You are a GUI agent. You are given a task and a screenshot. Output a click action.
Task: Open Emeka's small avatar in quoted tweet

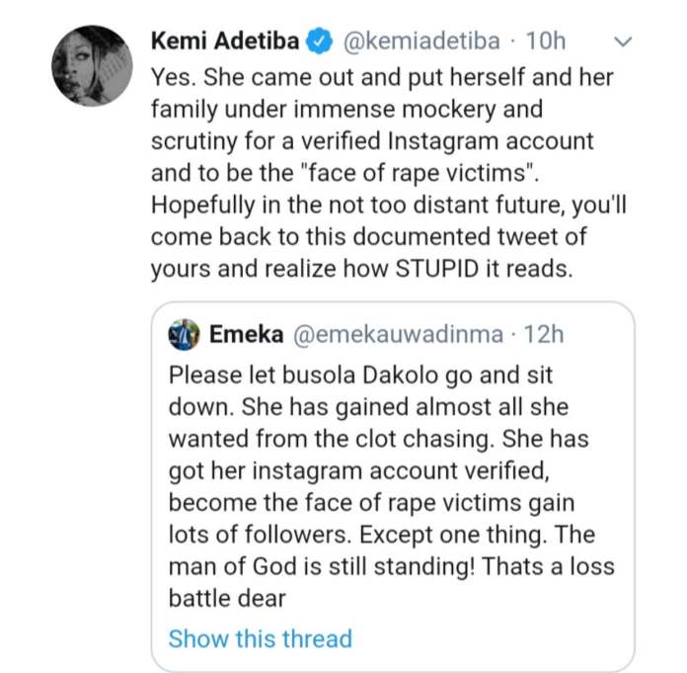(184, 334)
